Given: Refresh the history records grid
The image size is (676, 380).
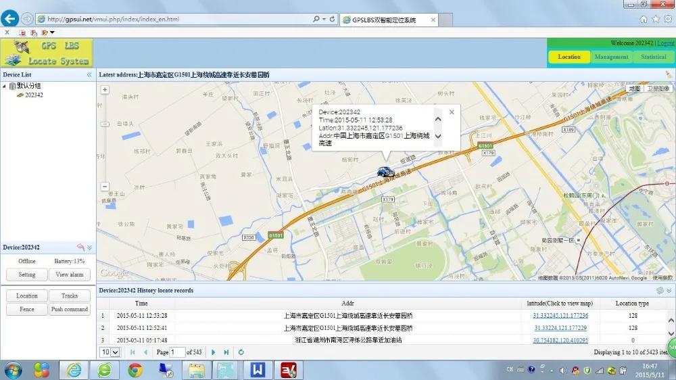Looking at the screenshot, I should 241,352.
